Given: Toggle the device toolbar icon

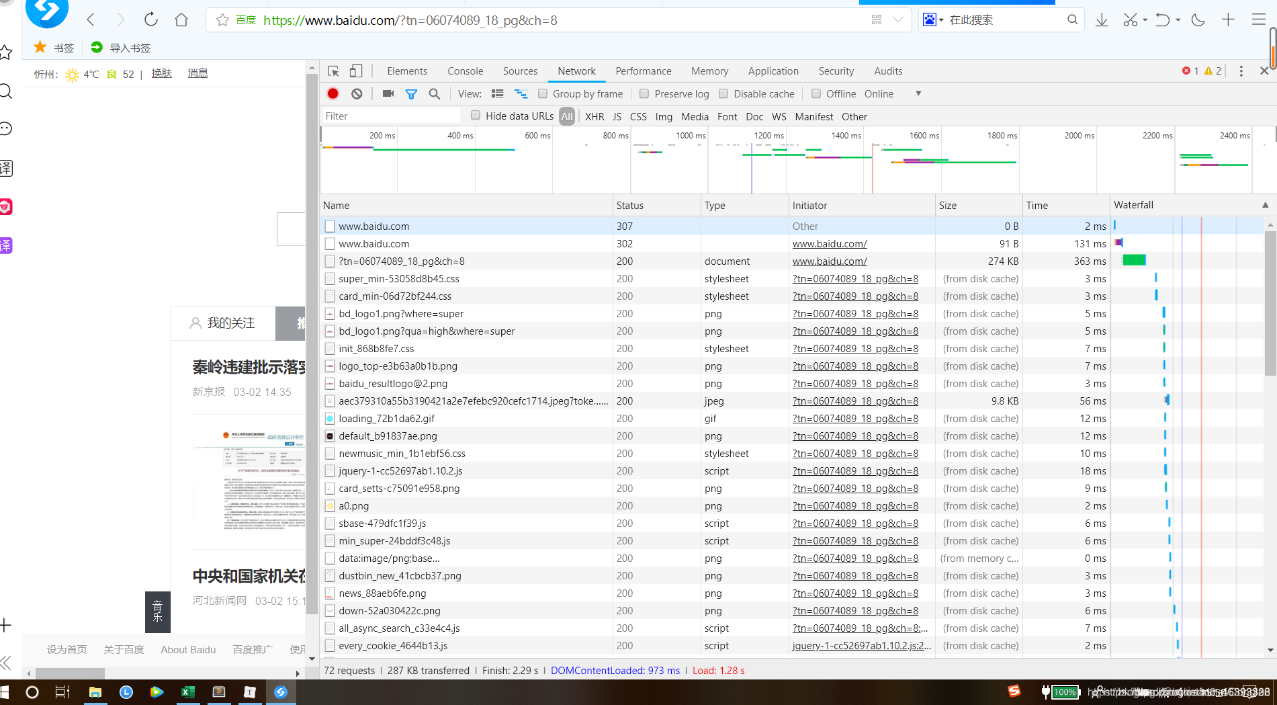Looking at the screenshot, I should [356, 71].
